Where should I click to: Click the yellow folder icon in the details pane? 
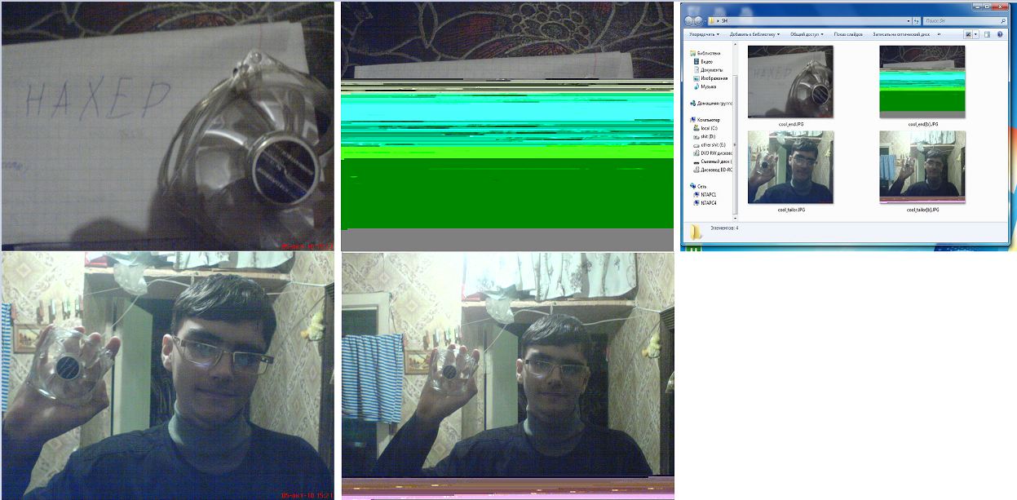(696, 232)
